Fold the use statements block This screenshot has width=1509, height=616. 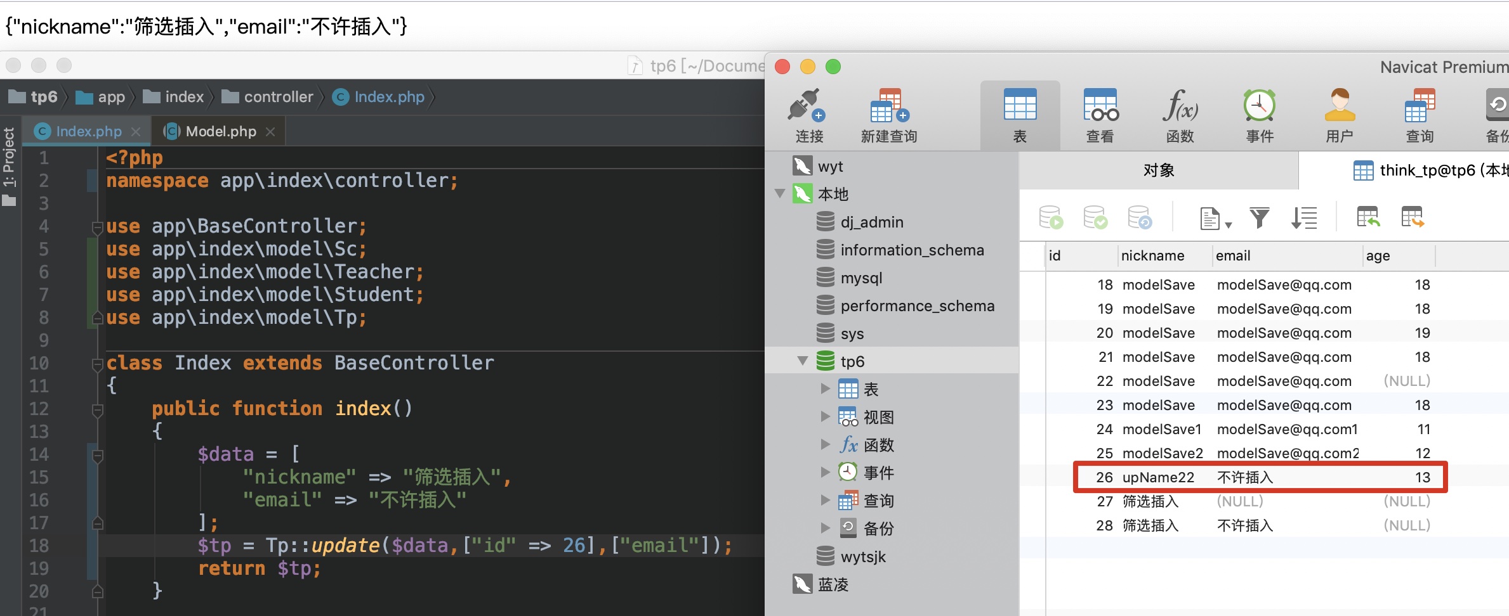pos(98,228)
